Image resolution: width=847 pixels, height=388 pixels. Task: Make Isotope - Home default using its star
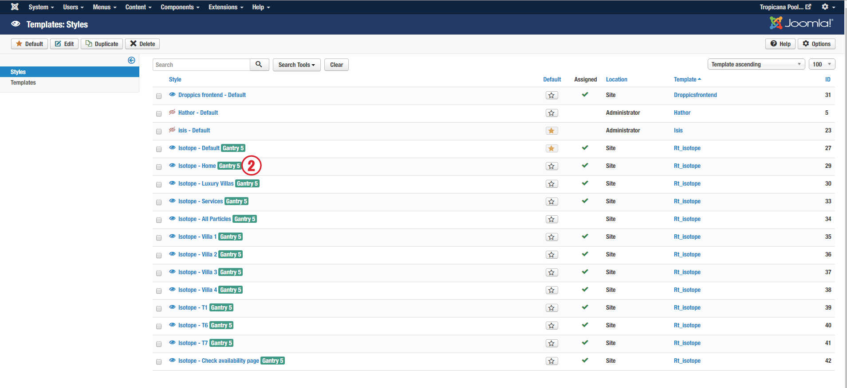pyautogui.click(x=552, y=166)
